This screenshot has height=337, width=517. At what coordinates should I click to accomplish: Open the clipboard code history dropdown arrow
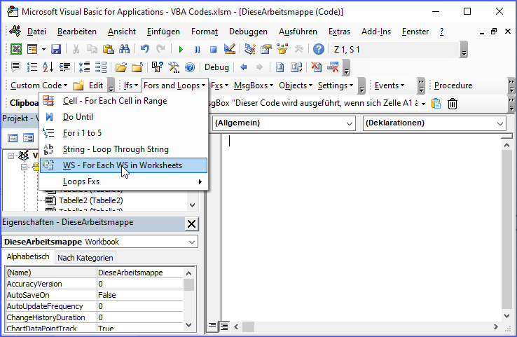423,104
